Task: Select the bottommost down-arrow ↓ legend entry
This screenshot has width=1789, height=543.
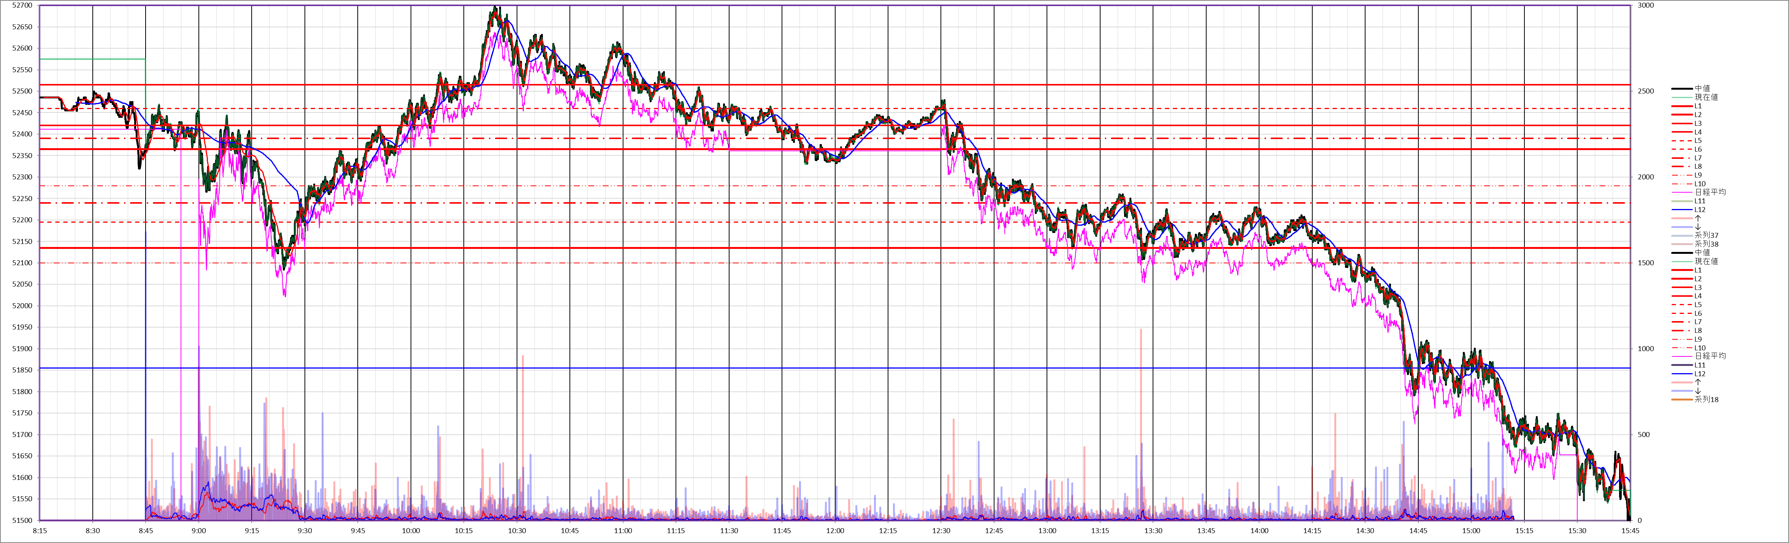Action: (1698, 391)
